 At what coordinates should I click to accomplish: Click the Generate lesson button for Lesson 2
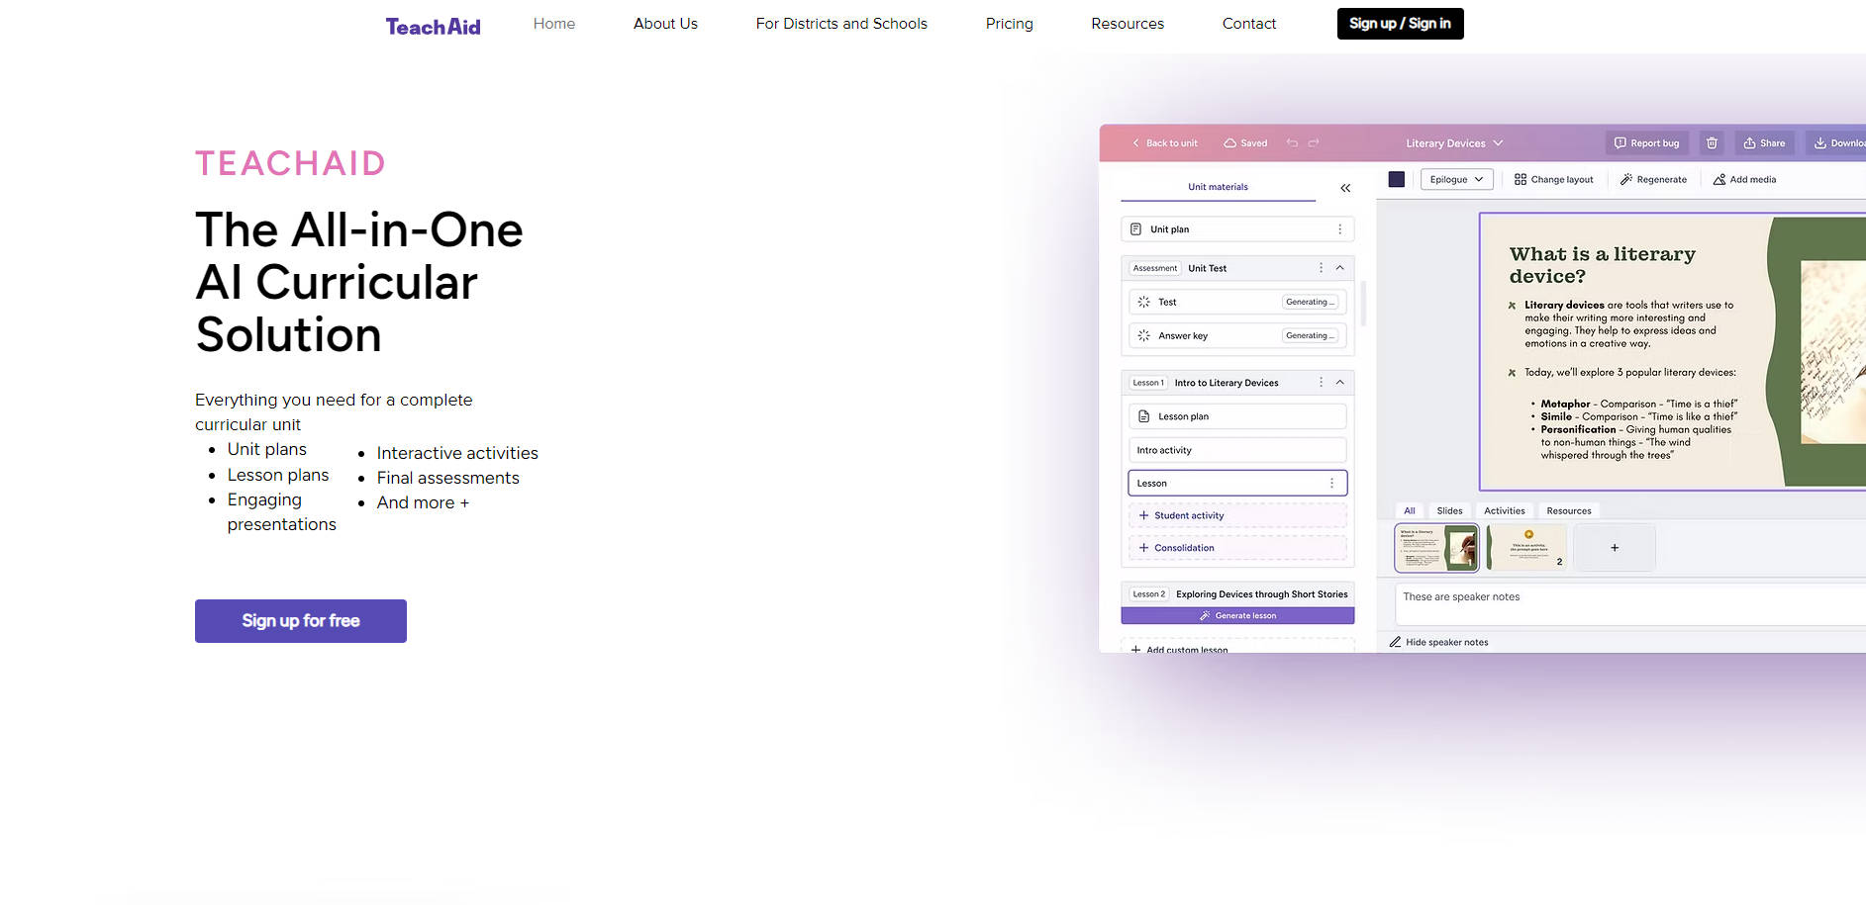[1237, 615]
